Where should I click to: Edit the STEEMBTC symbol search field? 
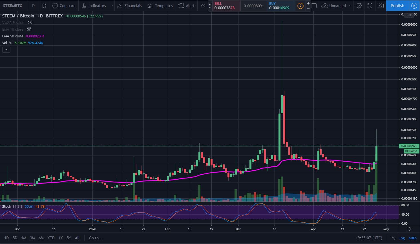point(13,6)
